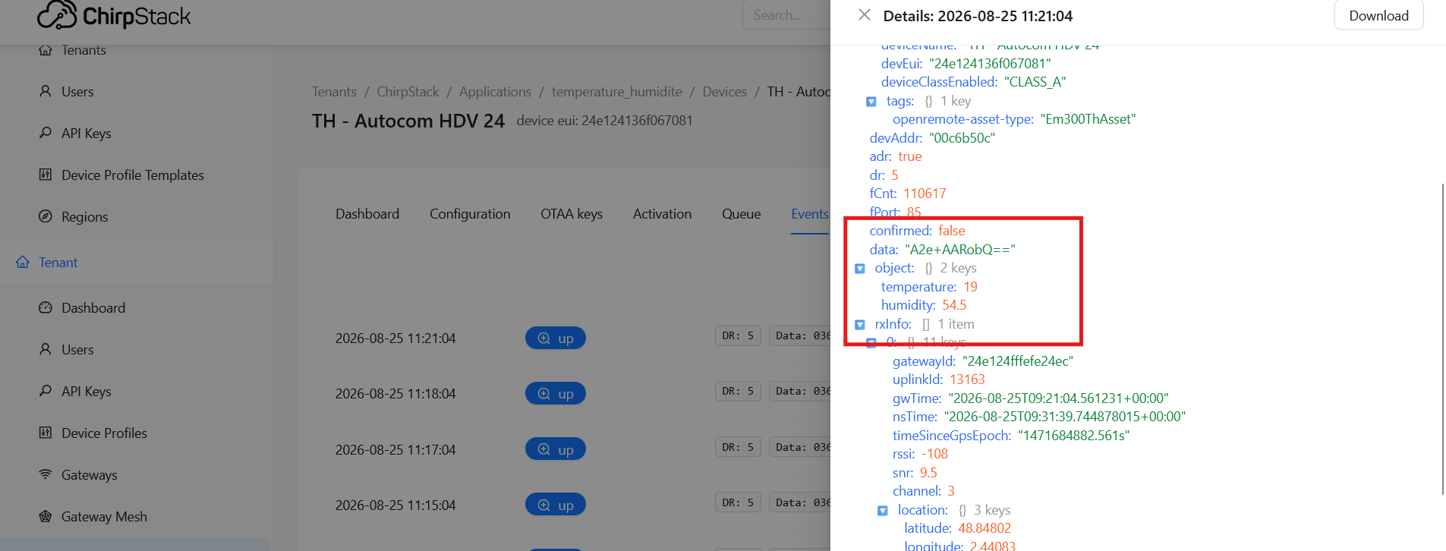Click the Gateway Mesh icon
Screen dimensions: 1446x551
coord(46,516)
